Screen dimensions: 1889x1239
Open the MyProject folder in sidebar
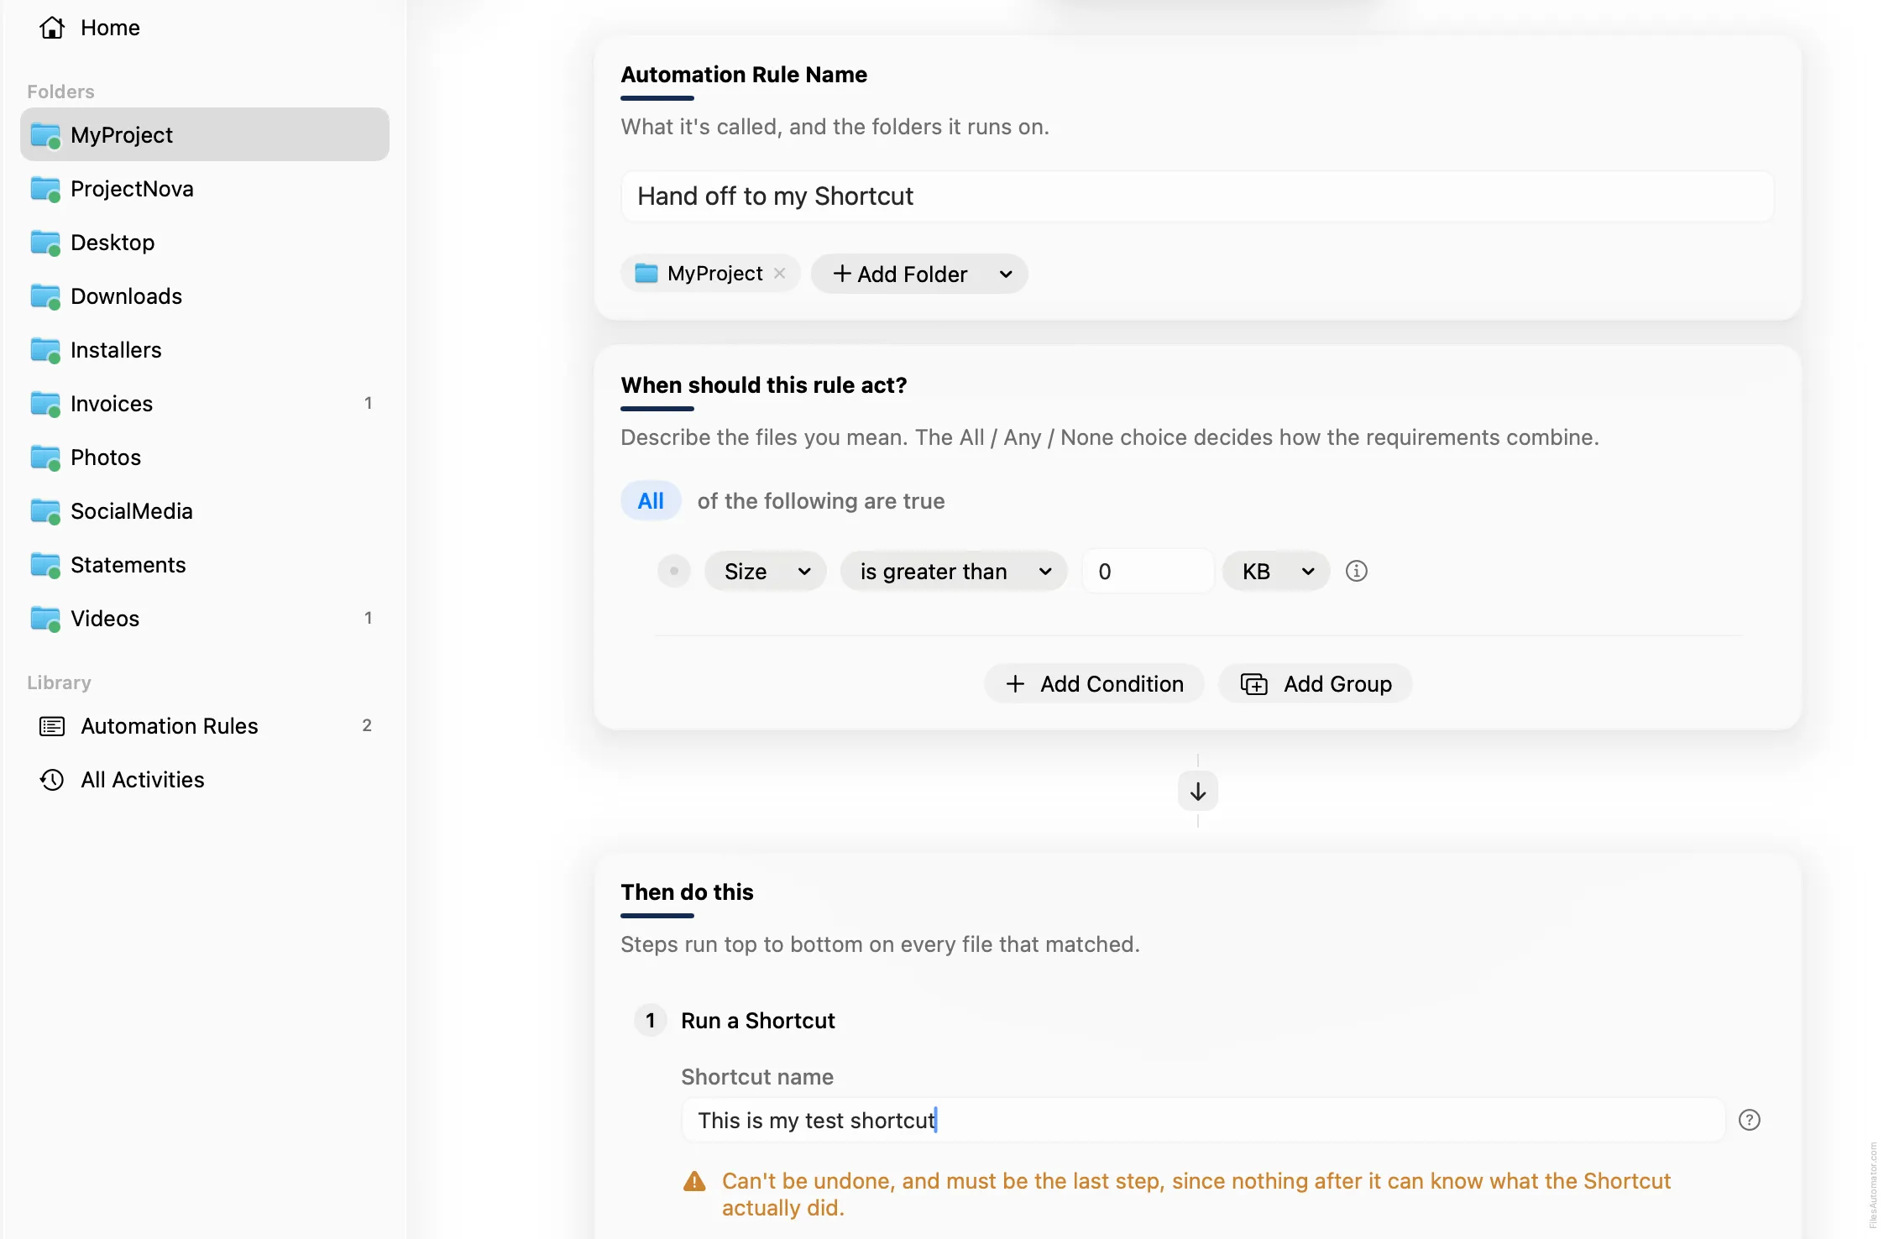204,134
